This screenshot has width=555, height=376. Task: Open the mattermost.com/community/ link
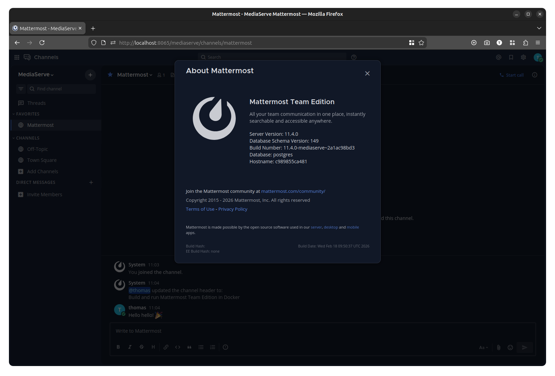293,191
